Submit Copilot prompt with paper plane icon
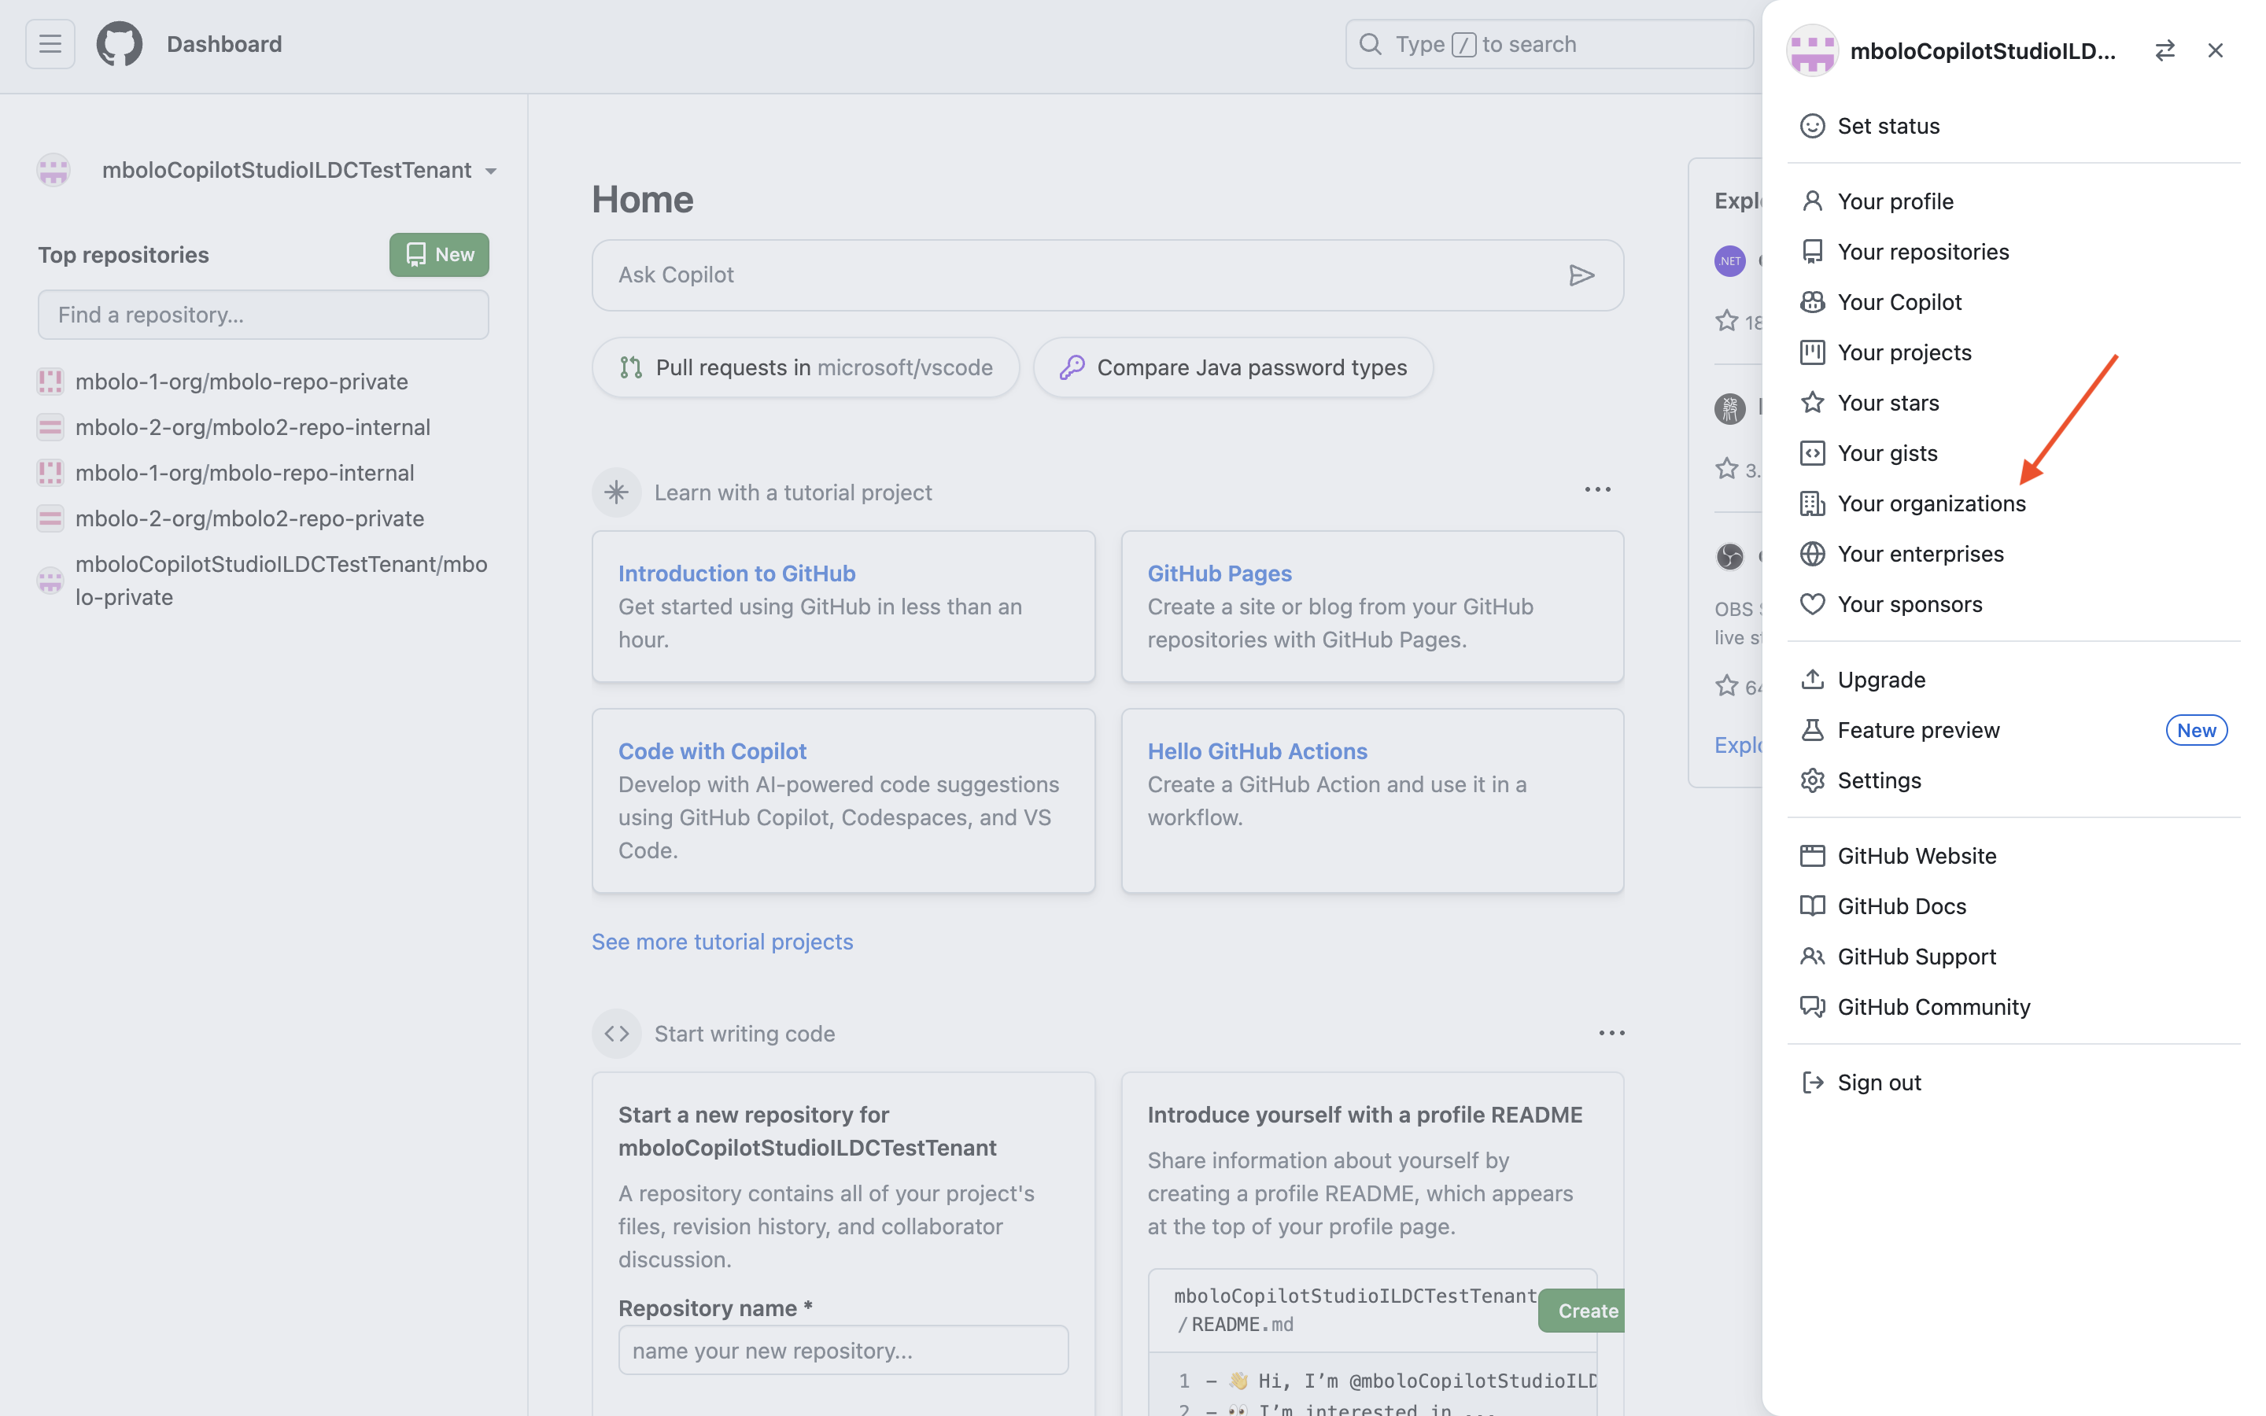2266x1416 pixels. point(1582,275)
